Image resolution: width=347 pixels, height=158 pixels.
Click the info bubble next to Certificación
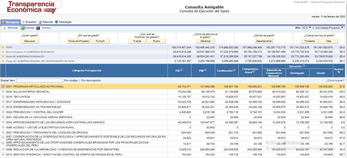pos(234,70)
